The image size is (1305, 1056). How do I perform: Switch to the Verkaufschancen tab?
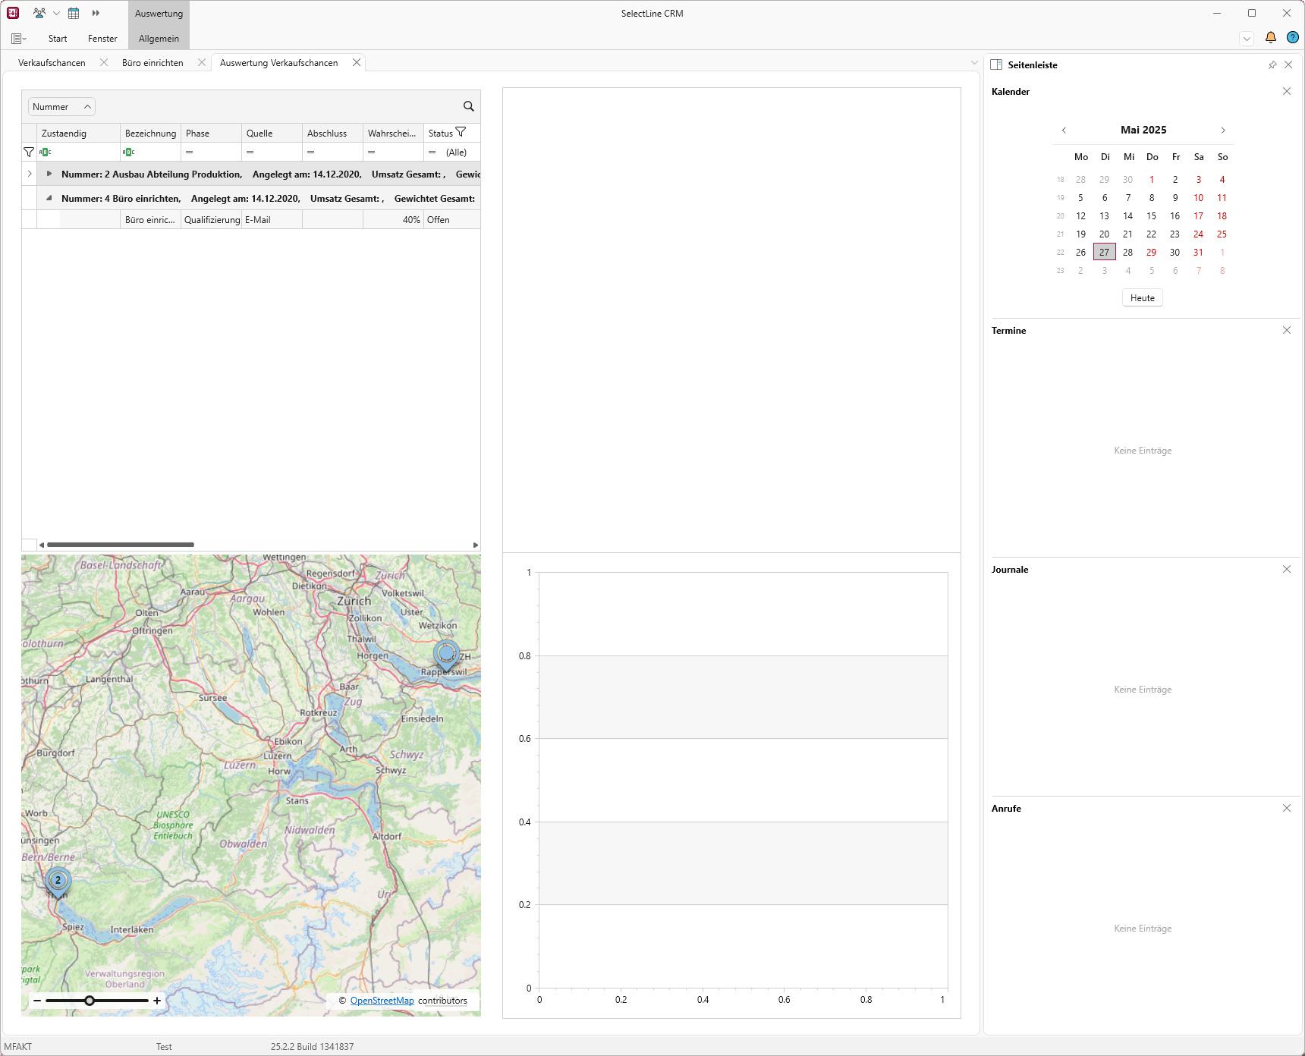[52, 63]
